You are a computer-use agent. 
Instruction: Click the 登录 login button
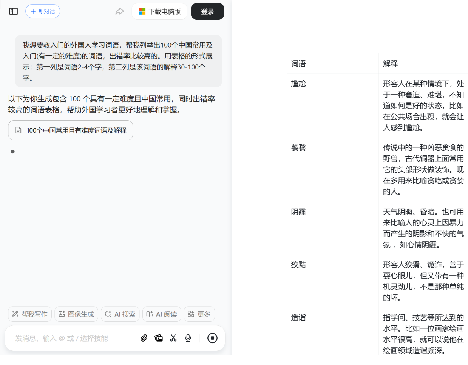207,11
